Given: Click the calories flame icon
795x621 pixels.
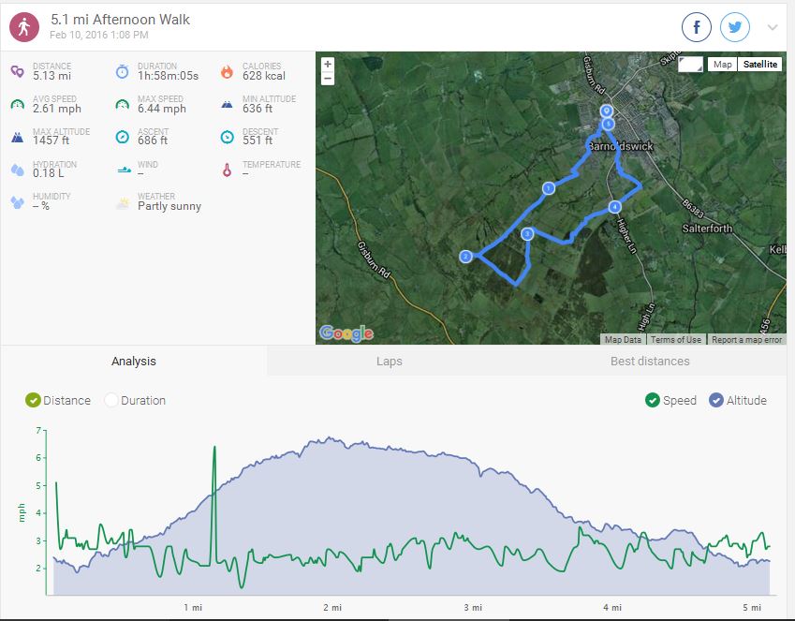Looking at the screenshot, I should pos(226,71).
